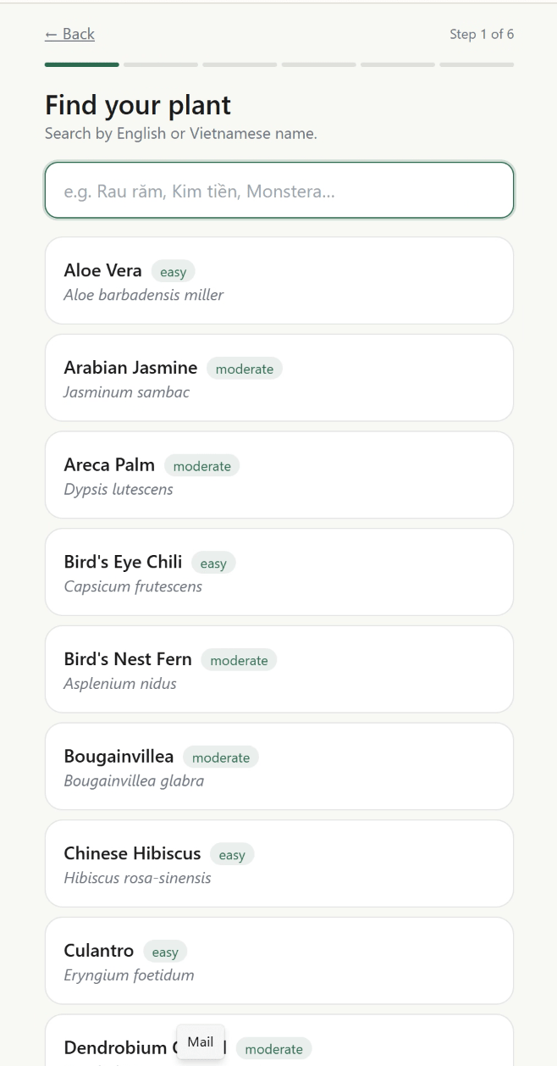Screen dimensions: 557x1066
Task: Click the easy badge on Aloe Vera
Action: (x=173, y=272)
